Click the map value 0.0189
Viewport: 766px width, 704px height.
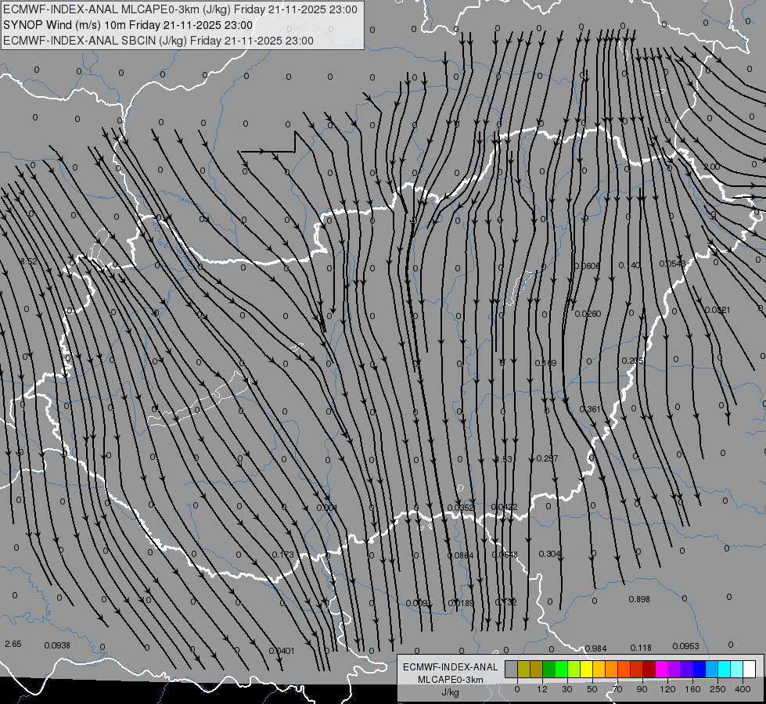pyautogui.click(x=461, y=603)
